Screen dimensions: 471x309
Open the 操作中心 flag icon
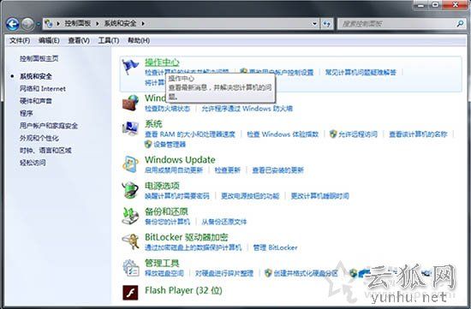pos(130,67)
